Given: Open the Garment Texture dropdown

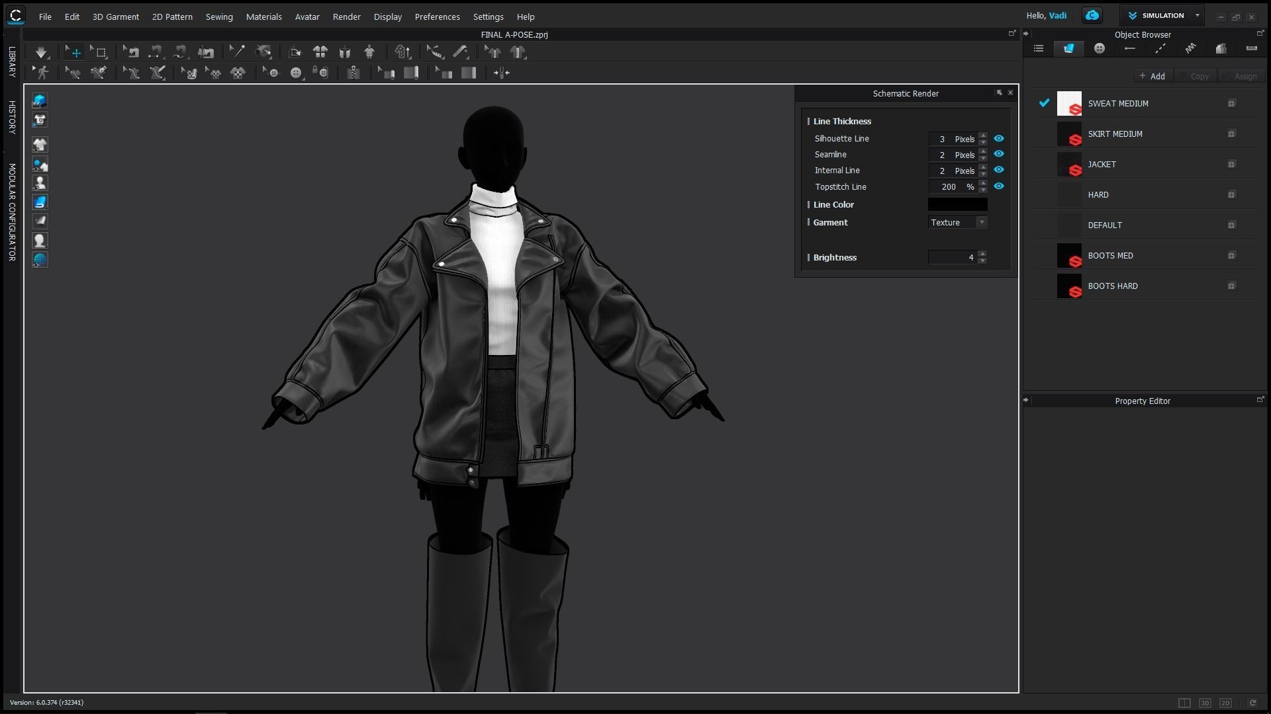Looking at the screenshot, I should pyautogui.click(x=958, y=223).
